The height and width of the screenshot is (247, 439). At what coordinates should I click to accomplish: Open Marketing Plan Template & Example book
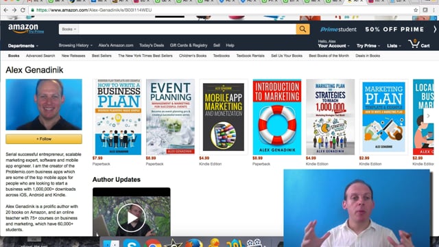tap(383, 117)
